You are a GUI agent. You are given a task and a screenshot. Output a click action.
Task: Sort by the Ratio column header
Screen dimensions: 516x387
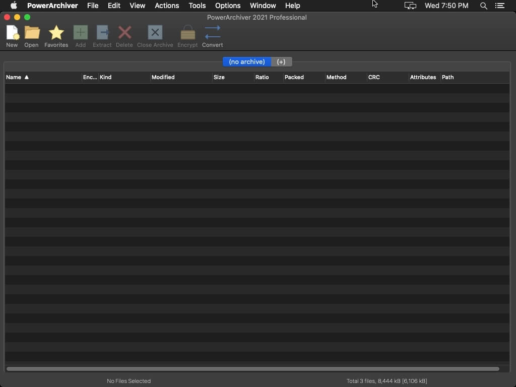[269, 77]
